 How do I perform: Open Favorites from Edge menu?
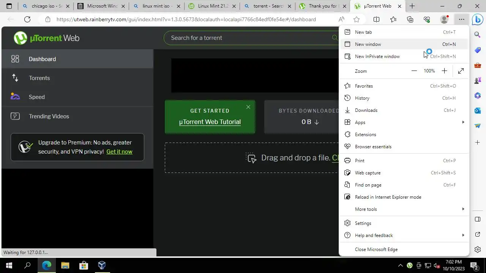[404, 86]
